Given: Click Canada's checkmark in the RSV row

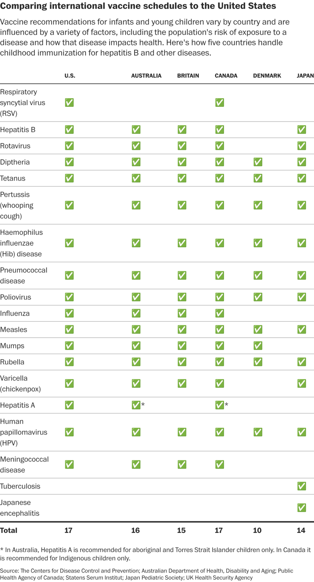Looking at the screenshot, I should pyautogui.click(x=220, y=102).
